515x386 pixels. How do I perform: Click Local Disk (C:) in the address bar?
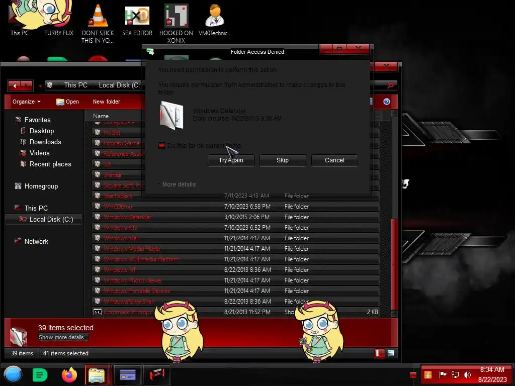coord(120,85)
